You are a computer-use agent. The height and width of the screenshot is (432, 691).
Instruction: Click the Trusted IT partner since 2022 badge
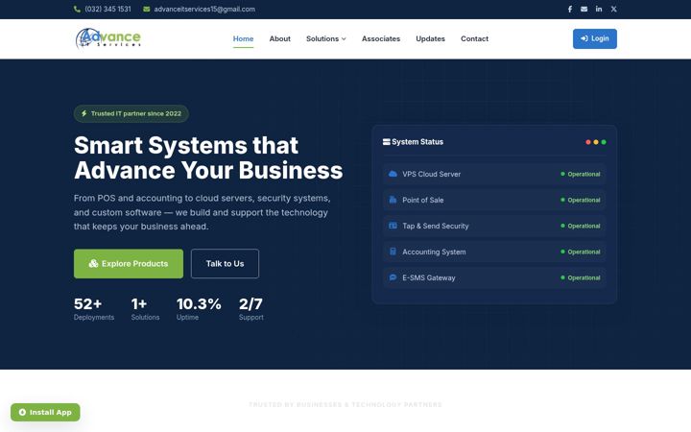pos(131,113)
